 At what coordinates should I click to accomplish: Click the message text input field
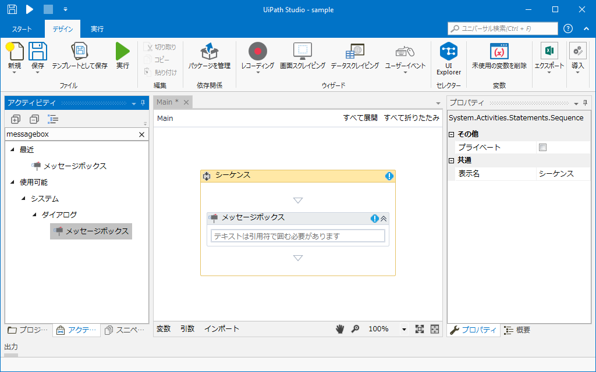pyautogui.click(x=298, y=236)
